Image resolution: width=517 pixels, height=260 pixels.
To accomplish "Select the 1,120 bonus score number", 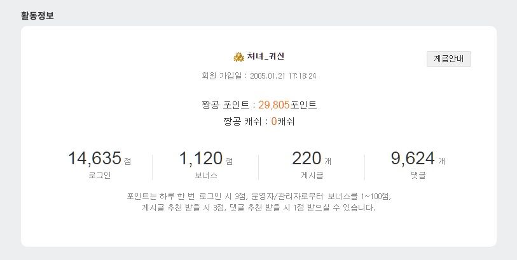I will tap(200, 159).
